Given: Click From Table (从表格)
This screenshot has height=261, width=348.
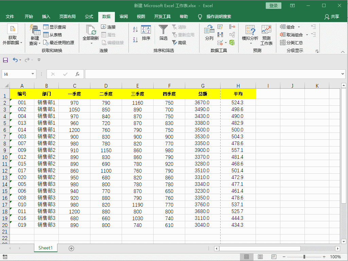Looking at the screenshot, I should 53,35.
